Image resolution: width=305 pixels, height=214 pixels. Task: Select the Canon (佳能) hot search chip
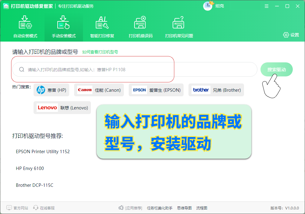(x=99, y=90)
